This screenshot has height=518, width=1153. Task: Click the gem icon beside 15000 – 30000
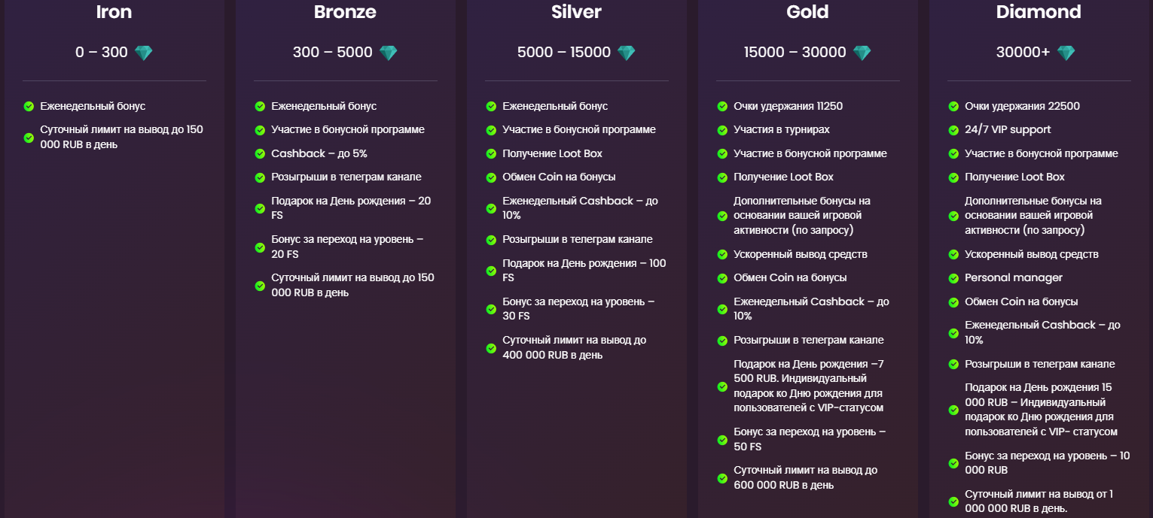point(862,53)
